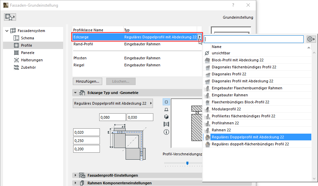The width and height of the screenshot is (318, 186).
Task: Edit the 0,200 dimension field
Action: click(x=87, y=149)
